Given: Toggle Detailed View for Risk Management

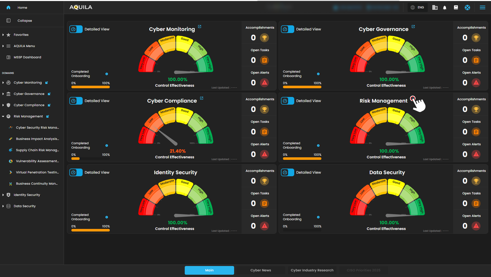Looking at the screenshot, I should click(x=288, y=101).
